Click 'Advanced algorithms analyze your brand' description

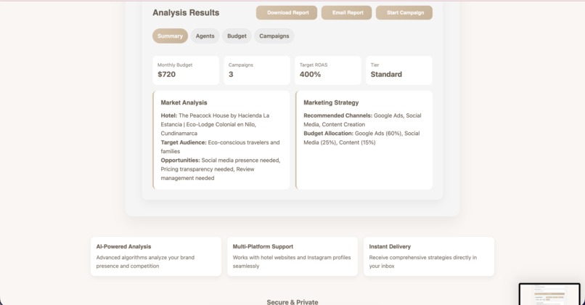145,261
